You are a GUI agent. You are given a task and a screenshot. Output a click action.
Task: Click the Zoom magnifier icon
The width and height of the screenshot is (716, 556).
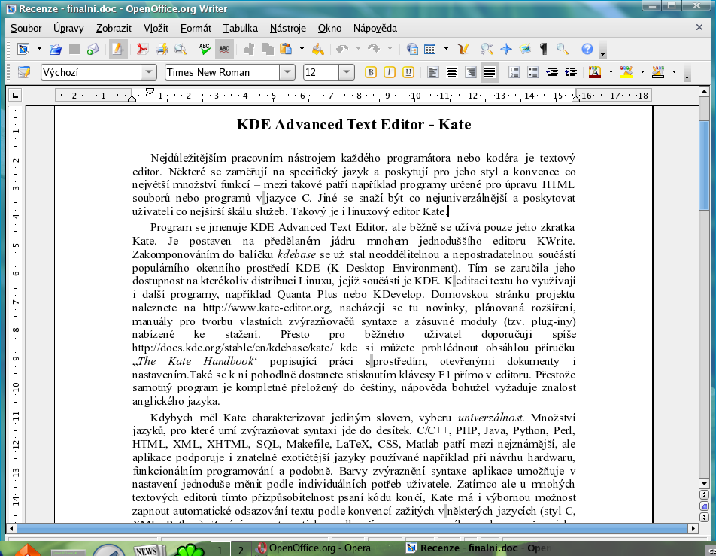[563, 49]
